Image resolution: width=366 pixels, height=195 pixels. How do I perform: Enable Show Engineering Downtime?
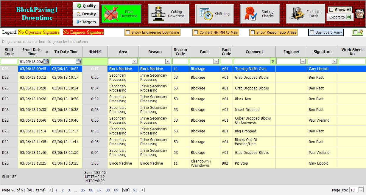pos(128,32)
